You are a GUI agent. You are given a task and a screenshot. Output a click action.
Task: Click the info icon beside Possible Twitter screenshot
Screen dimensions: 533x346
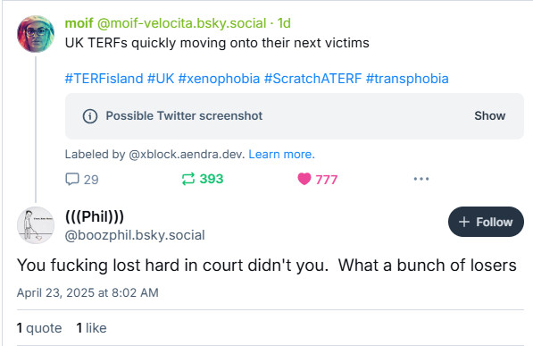[x=90, y=116]
